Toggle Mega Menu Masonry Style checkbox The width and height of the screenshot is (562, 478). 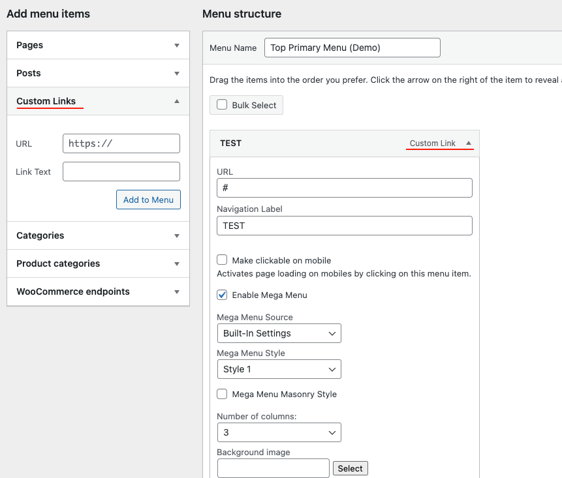point(222,395)
